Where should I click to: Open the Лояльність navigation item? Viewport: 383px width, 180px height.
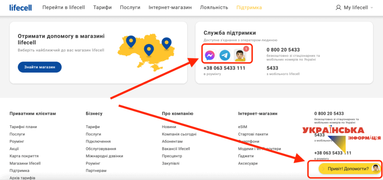pyautogui.click(x=214, y=7)
